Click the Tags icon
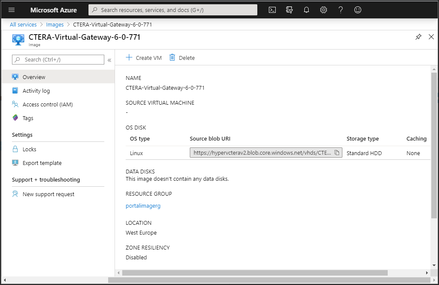The width and height of the screenshot is (439, 285). tap(15, 118)
